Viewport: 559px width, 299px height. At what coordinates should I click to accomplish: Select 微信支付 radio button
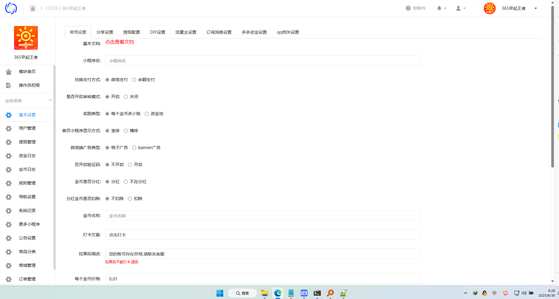coord(107,80)
